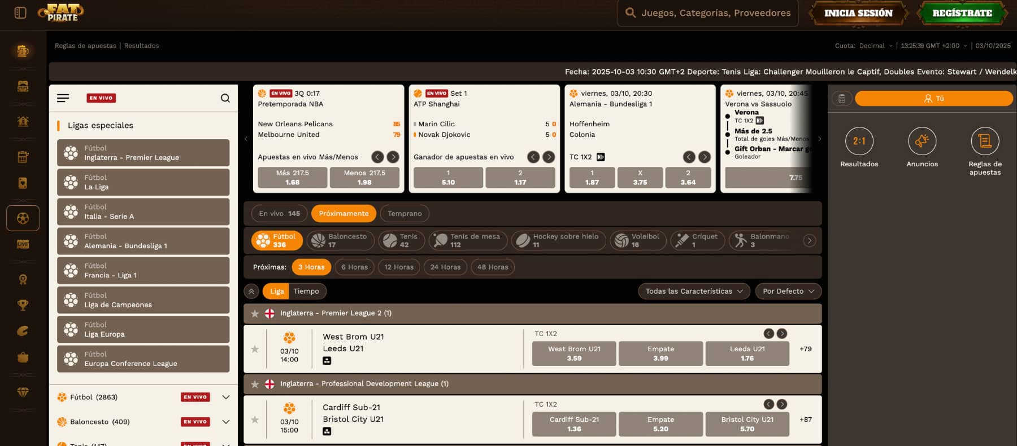Open Inglaterra - Premier League special league
1017x446 pixels.
click(x=144, y=153)
